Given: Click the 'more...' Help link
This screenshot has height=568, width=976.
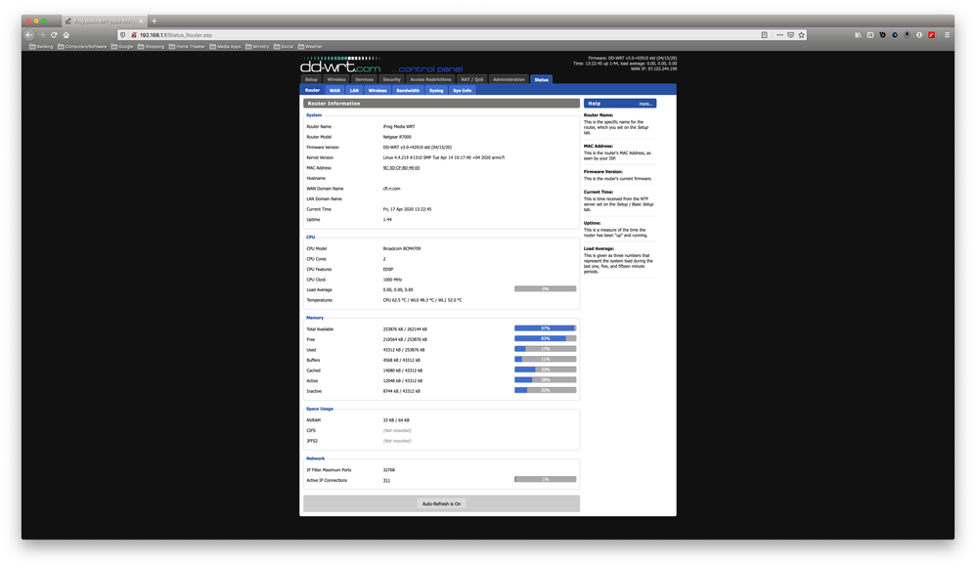Looking at the screenshot, I should [x=645, y=103].
